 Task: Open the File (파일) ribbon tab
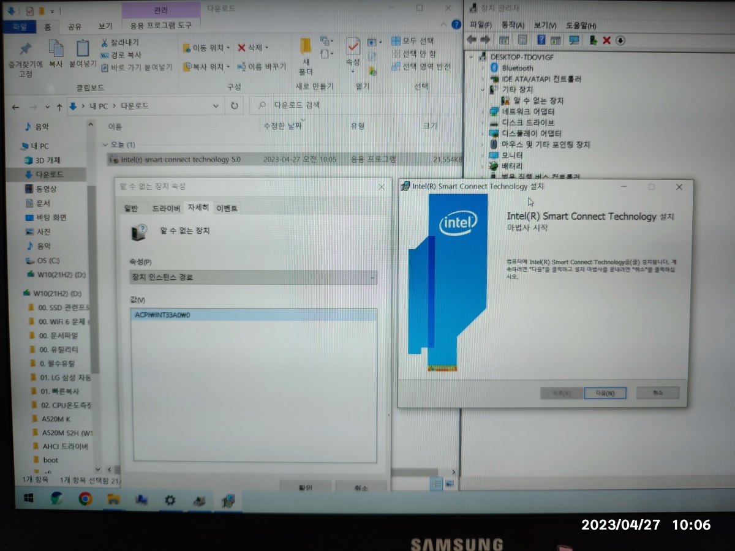pyautogui.click(x=20, y=26)
